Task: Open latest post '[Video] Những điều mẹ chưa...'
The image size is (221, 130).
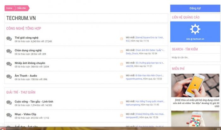Action: point(150,114)
